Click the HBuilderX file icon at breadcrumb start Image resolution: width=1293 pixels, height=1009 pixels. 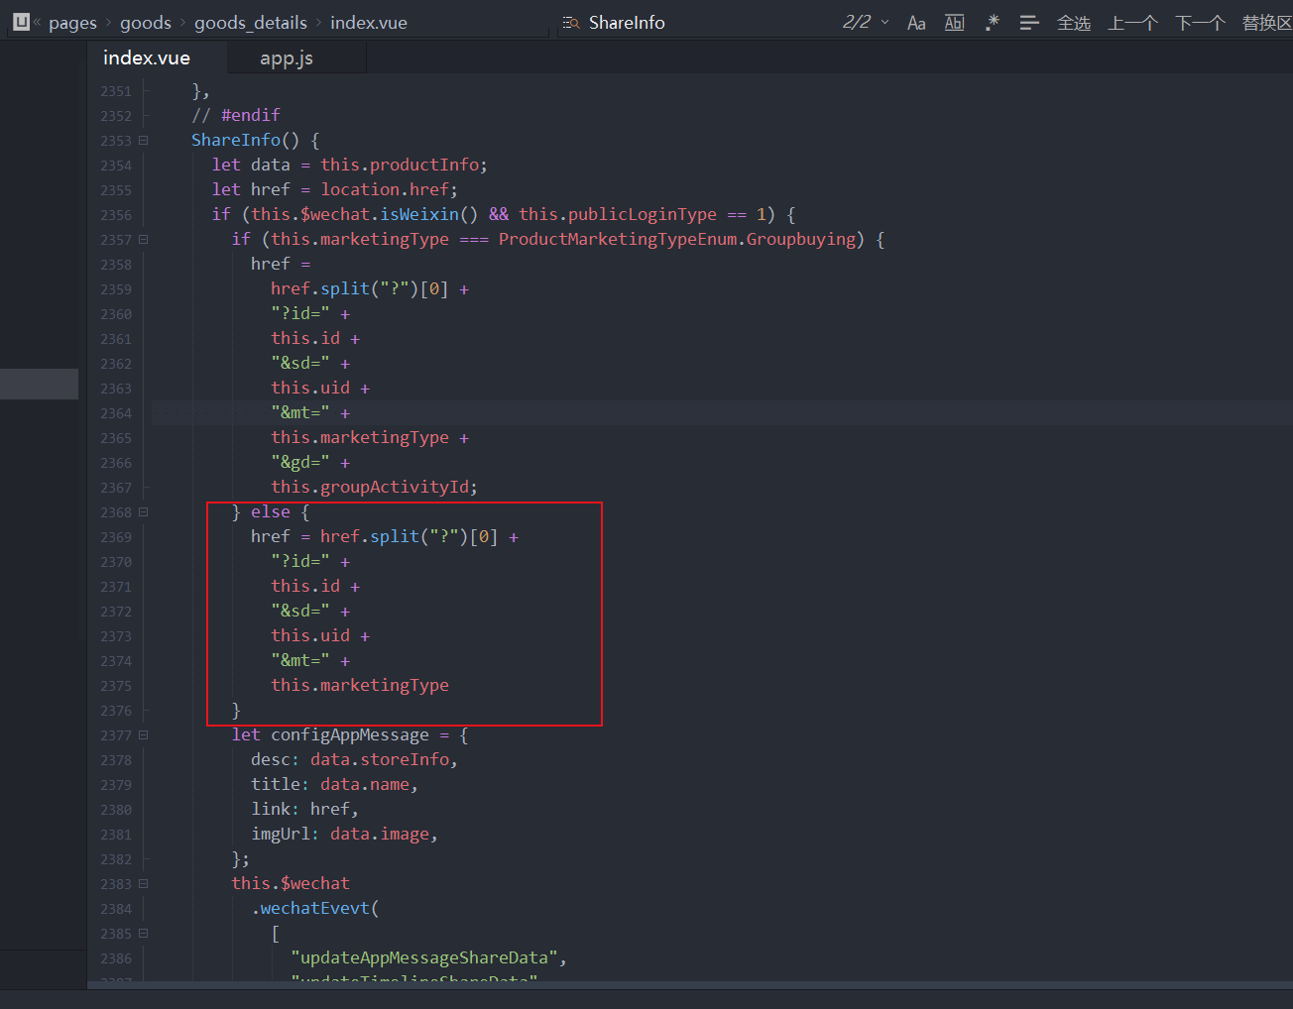[x=22, y=22]
